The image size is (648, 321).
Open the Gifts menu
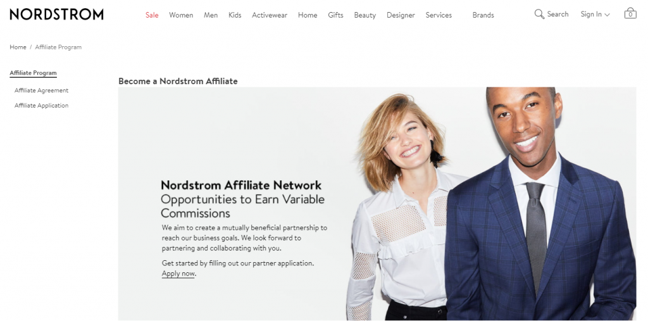[335, 15]
